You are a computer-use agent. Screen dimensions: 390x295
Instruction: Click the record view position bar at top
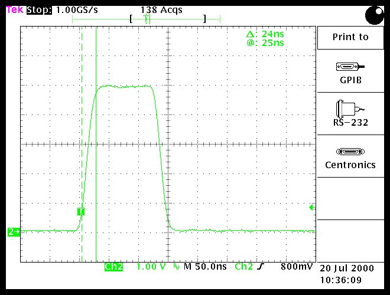[147, 19]
